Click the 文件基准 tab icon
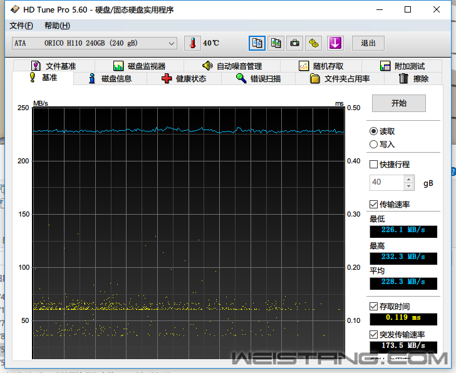Image resolution: width=456 pixels, height=373 pixels. pyautogui.click(x=36, y=66)
